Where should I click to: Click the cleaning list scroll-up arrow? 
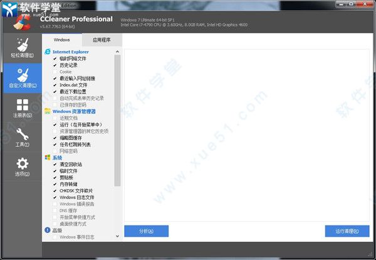pyautogui.click(x=117, y=51)
